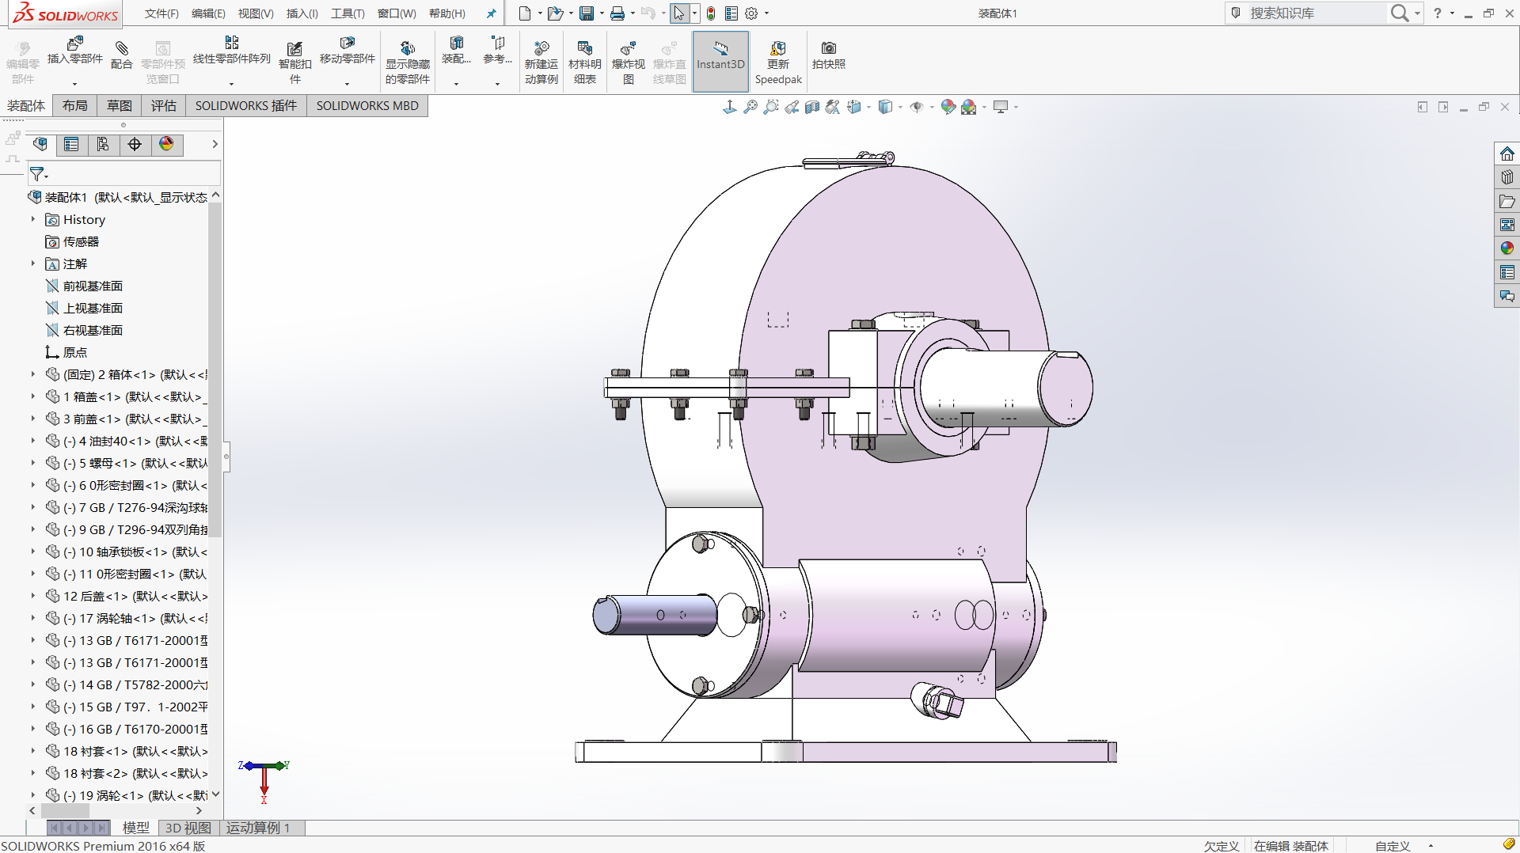Open 文件(F) menu
This screenshot has height=853, width=1520.
pos(161,13)
